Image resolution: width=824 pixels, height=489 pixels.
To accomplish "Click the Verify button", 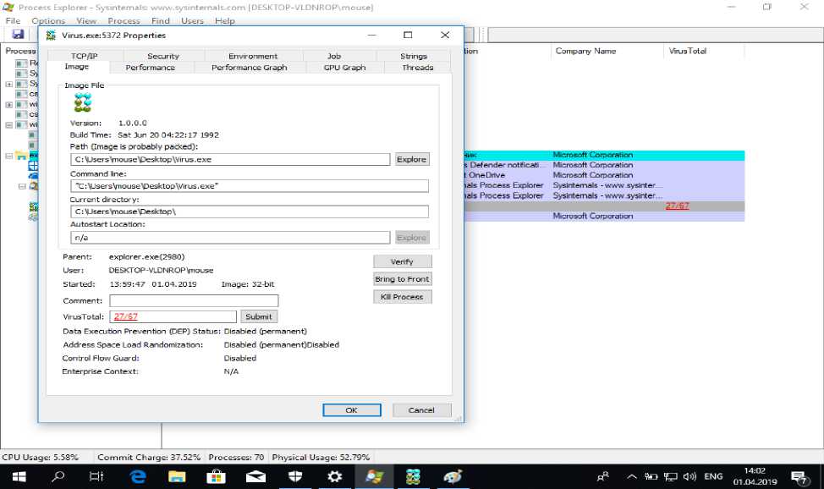I will 402,262.
